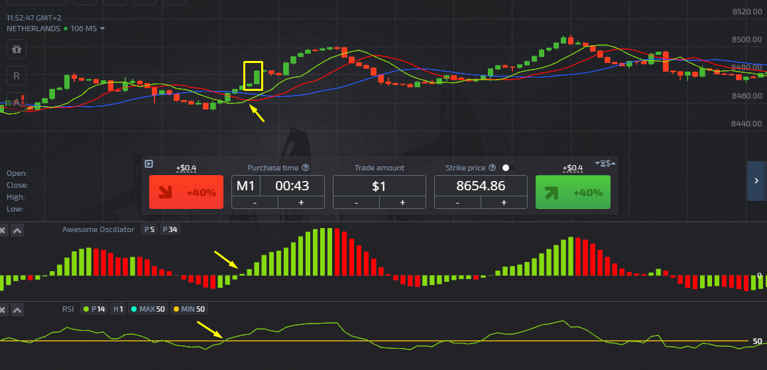
Task: Increase the Trade amount with plus
Action: click(402, 202)
